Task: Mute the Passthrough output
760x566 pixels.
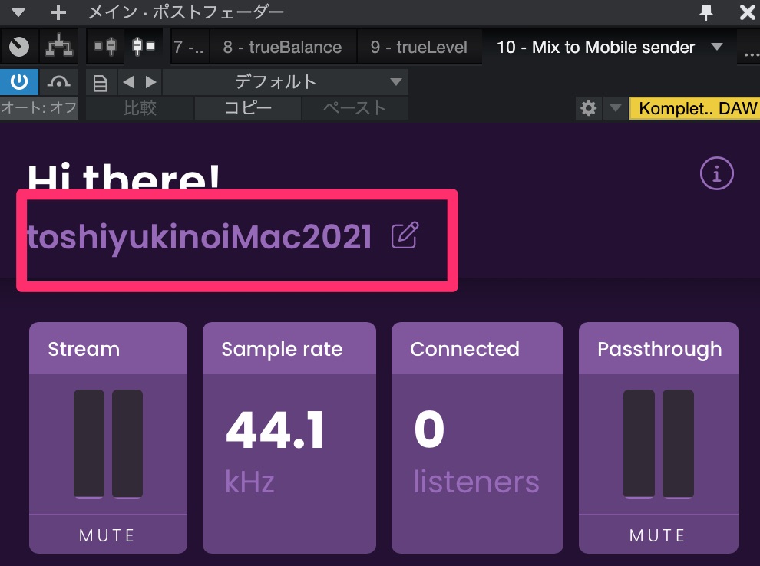Action: 658,535
